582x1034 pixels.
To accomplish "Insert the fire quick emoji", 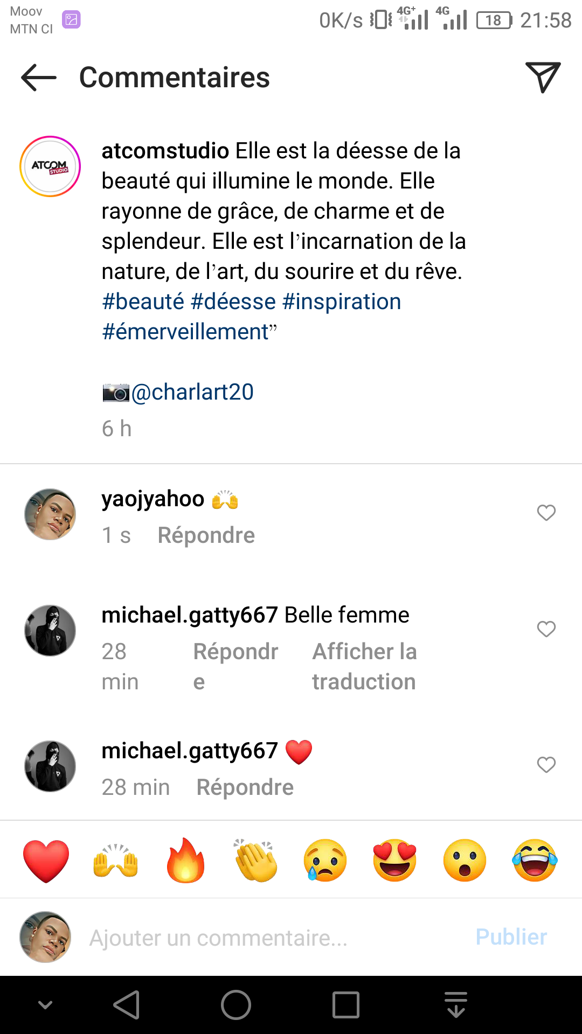I will pos(186,860).
